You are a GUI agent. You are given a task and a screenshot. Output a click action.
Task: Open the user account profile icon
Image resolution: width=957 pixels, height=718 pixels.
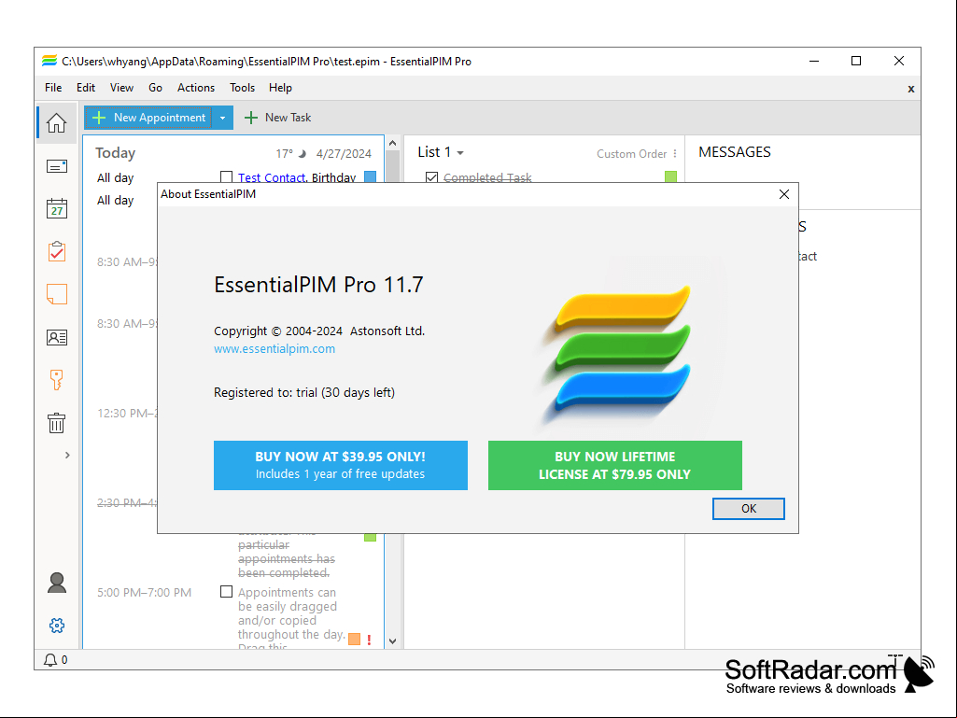pos(56,583)
